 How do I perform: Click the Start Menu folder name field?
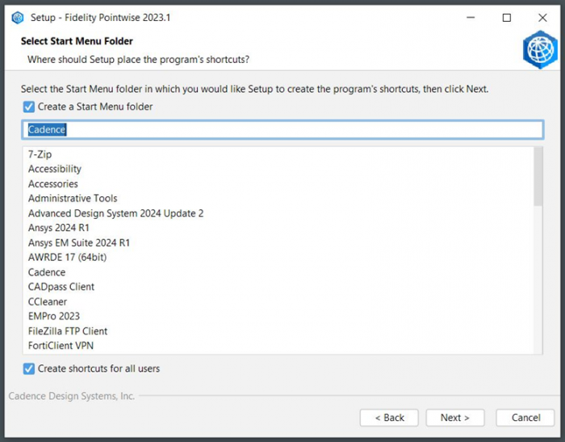coord(282,129)
